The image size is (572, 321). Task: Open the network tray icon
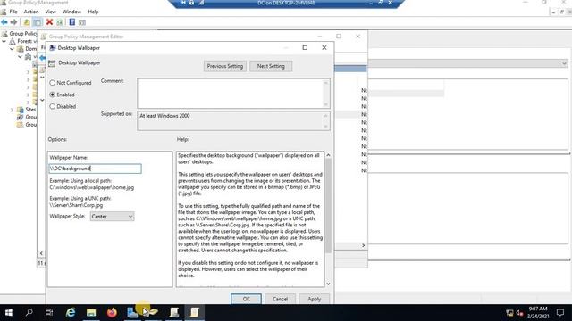pyautogui.click(x=509, y=313)
